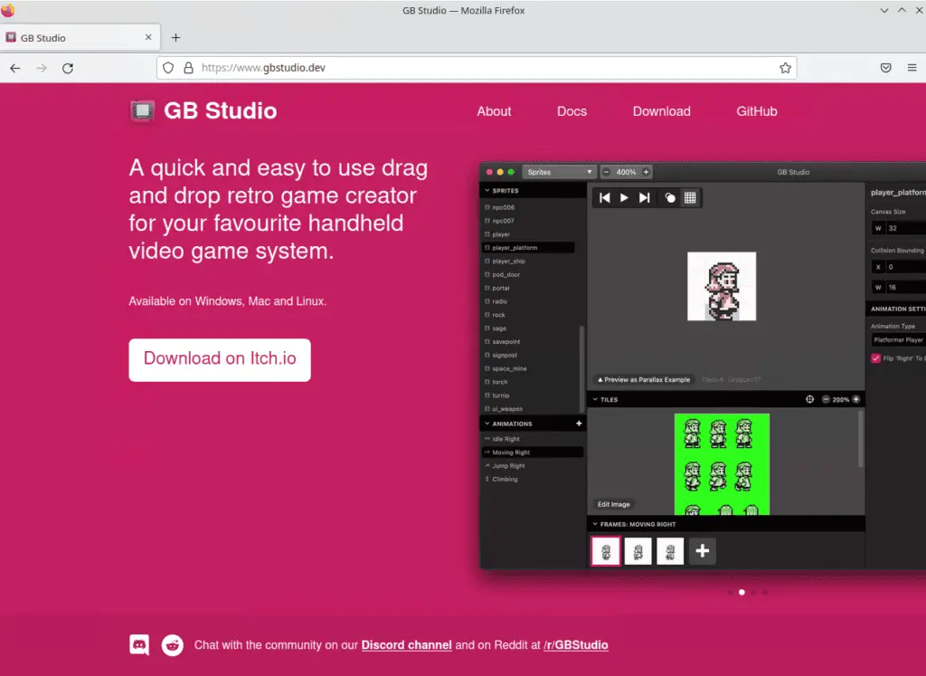Click the Firefox forward arrow
The height and width of the screenshot is (676, 926).
pos(42,68)
